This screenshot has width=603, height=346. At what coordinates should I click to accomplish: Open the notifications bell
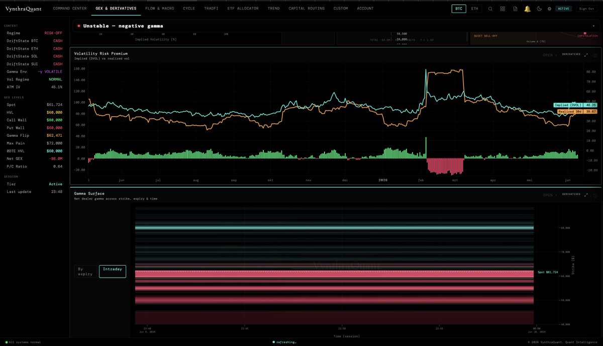[x=527, y=9]
